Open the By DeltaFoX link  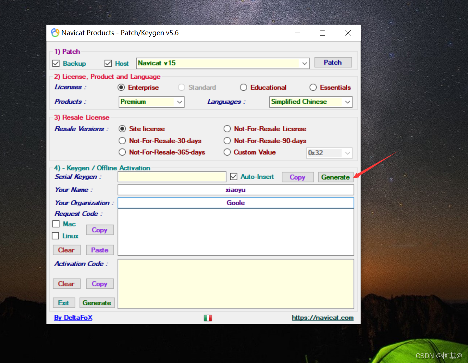(x=73, y=318)
